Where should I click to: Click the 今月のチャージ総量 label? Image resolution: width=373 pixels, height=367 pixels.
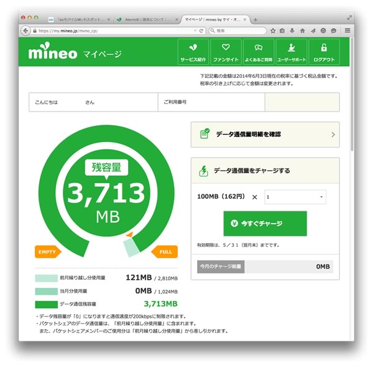pyautogui.click(x=221, y=267)
